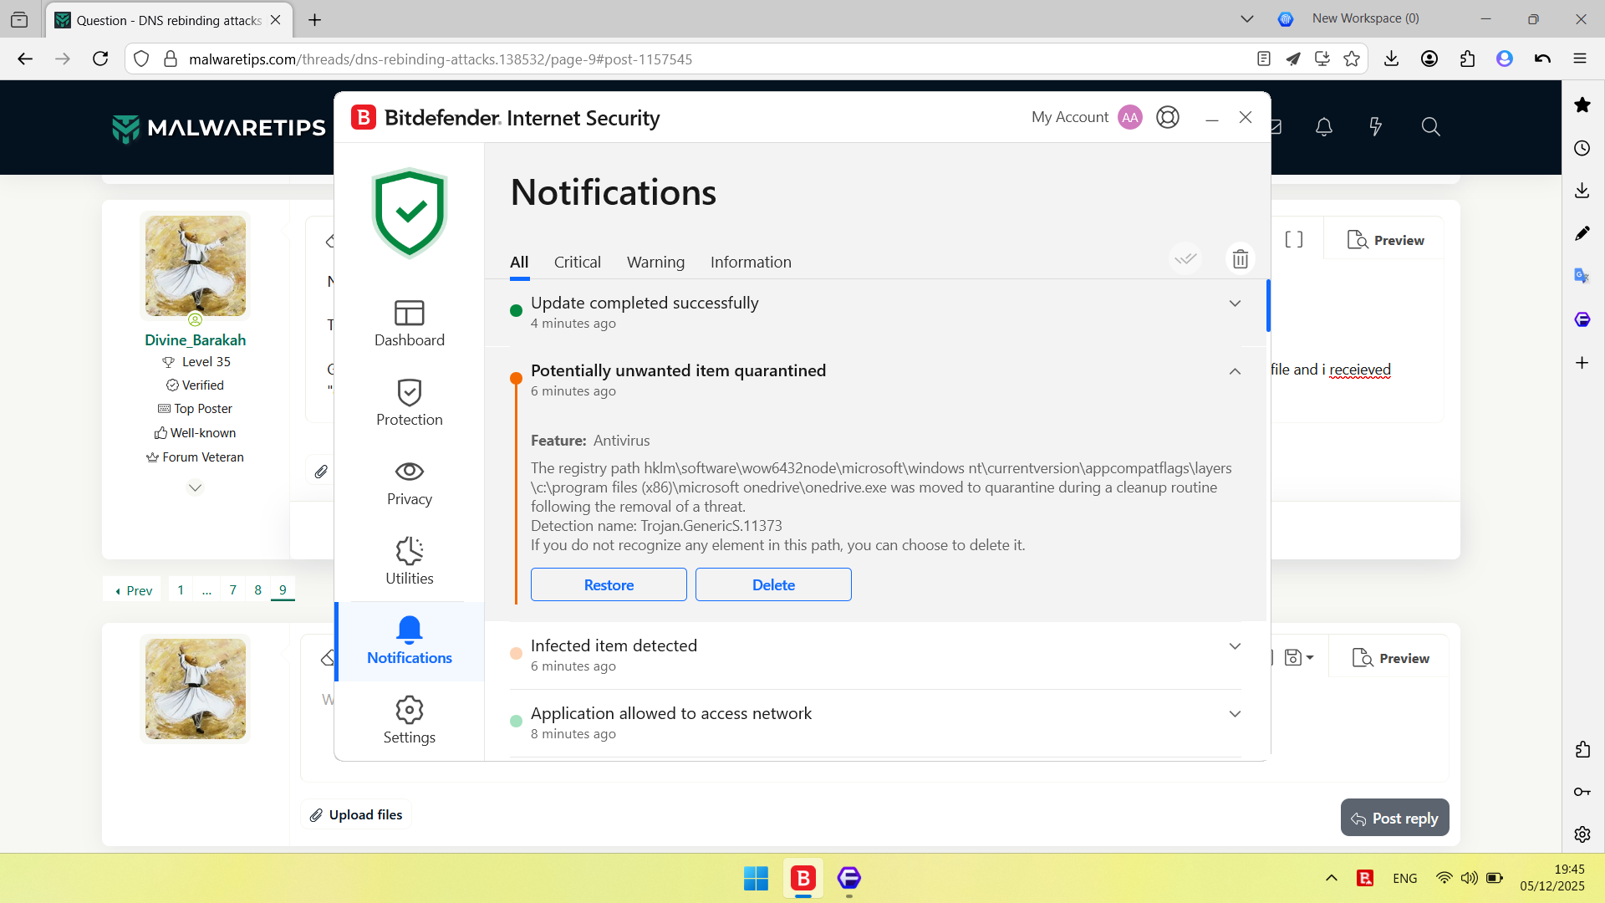Expand the Infected item detected notification
The height and width of the screenshot is (903, 1605).
coord(1235,646)
